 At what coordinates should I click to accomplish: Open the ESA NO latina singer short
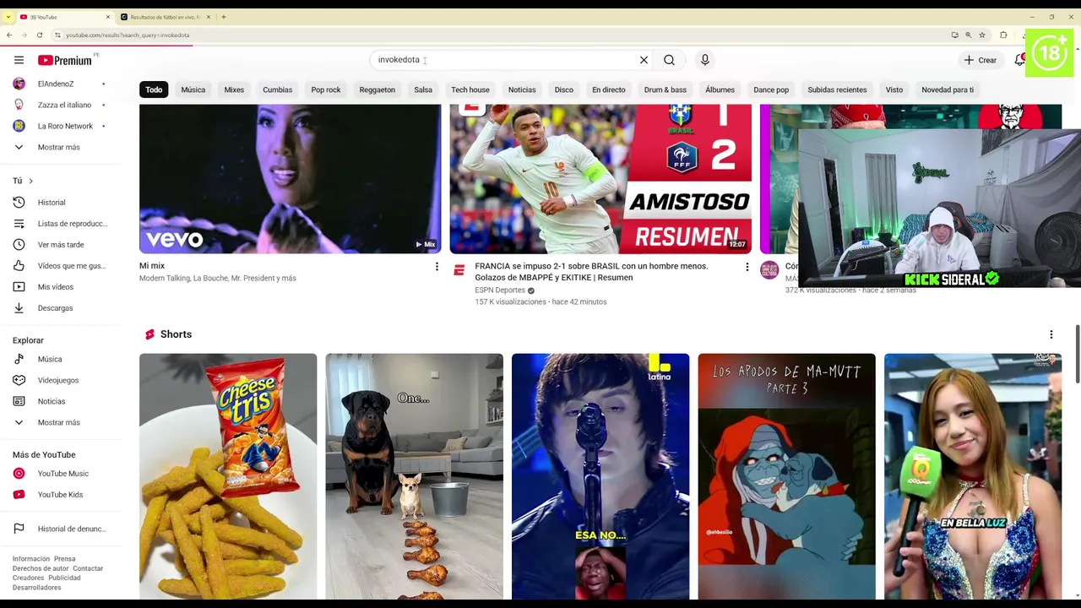(x=600, y=476)
